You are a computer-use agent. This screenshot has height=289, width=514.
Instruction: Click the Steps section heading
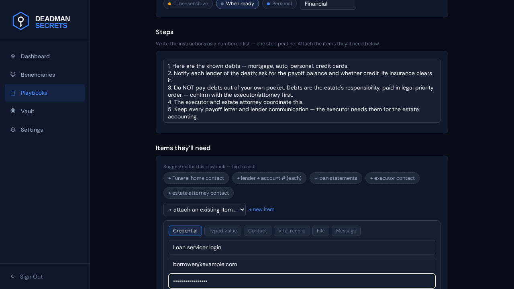(165, 32)
